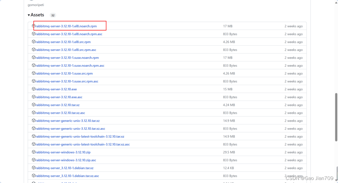This screenshot has height=183, width=338.
Task: Click the 32 assets count badge
Action: [x=53, y=15]
